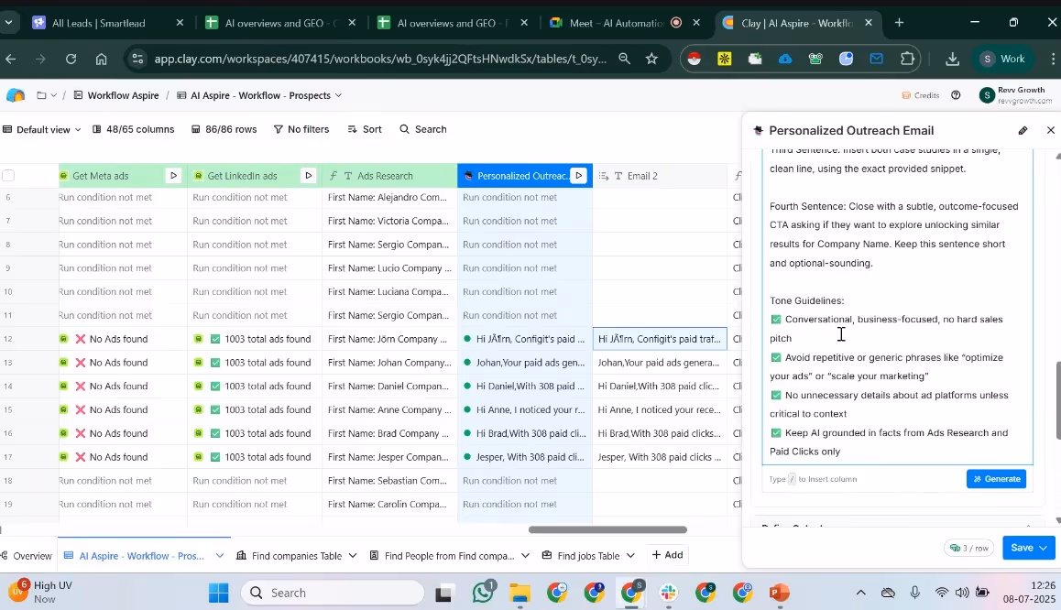
Task: Click the 86/86 rows indicator
Action: tap(224, 129)
